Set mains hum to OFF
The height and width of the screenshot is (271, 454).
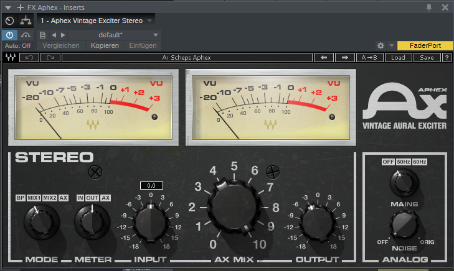coord(388,162)
